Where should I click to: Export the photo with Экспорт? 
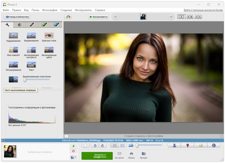(143, 155)
